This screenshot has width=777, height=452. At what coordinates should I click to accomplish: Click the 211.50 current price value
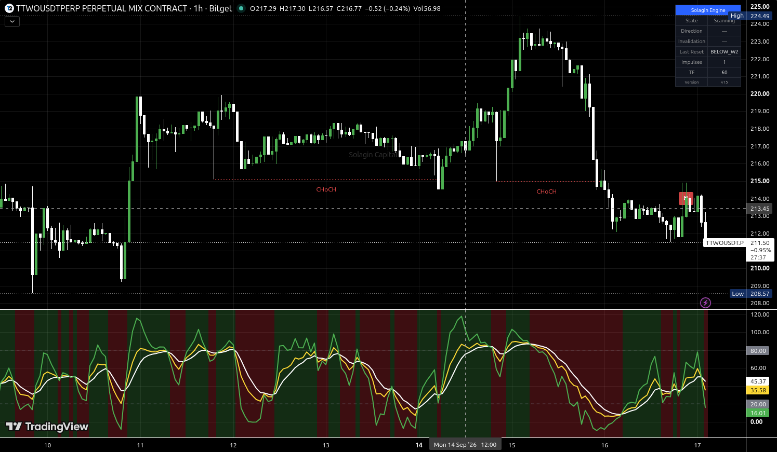(x=760, y=243)
